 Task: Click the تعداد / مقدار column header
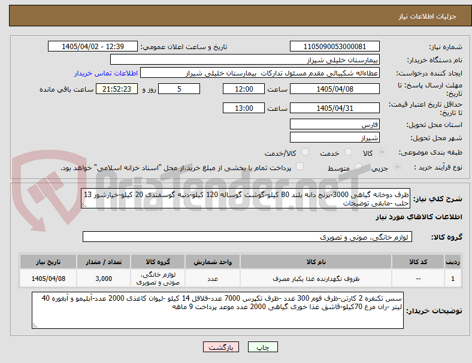click(x=104, y=262)
